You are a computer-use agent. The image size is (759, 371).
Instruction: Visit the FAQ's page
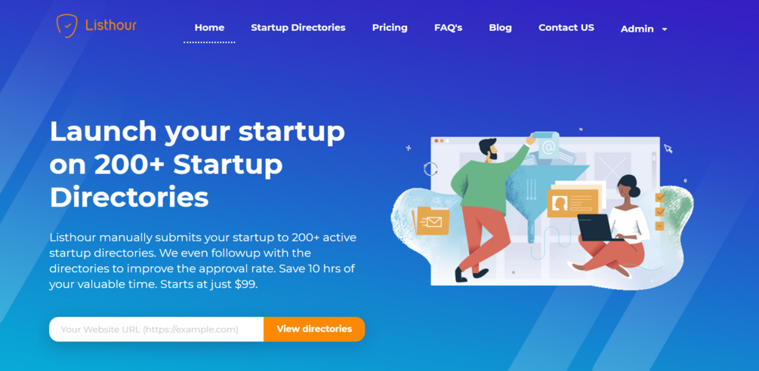[x=449, y=28]
